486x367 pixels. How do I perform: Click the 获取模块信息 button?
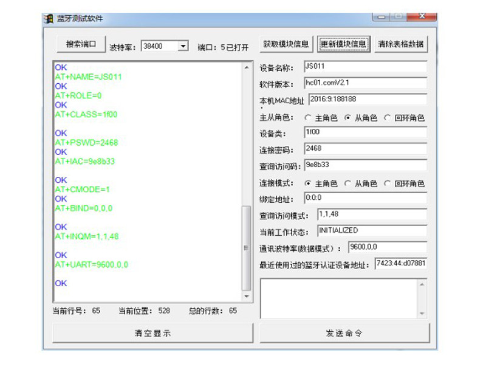pyautogui.click(x=286, y=44)
